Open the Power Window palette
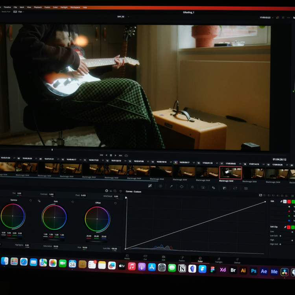Viewport: 295px width, 295px height. point(182,187)
